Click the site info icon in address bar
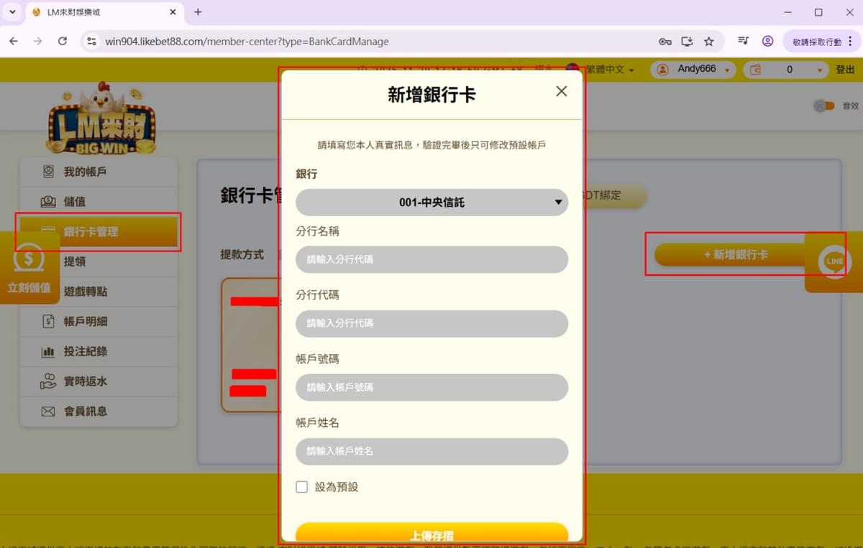The image size is (863, 548). 91,42
